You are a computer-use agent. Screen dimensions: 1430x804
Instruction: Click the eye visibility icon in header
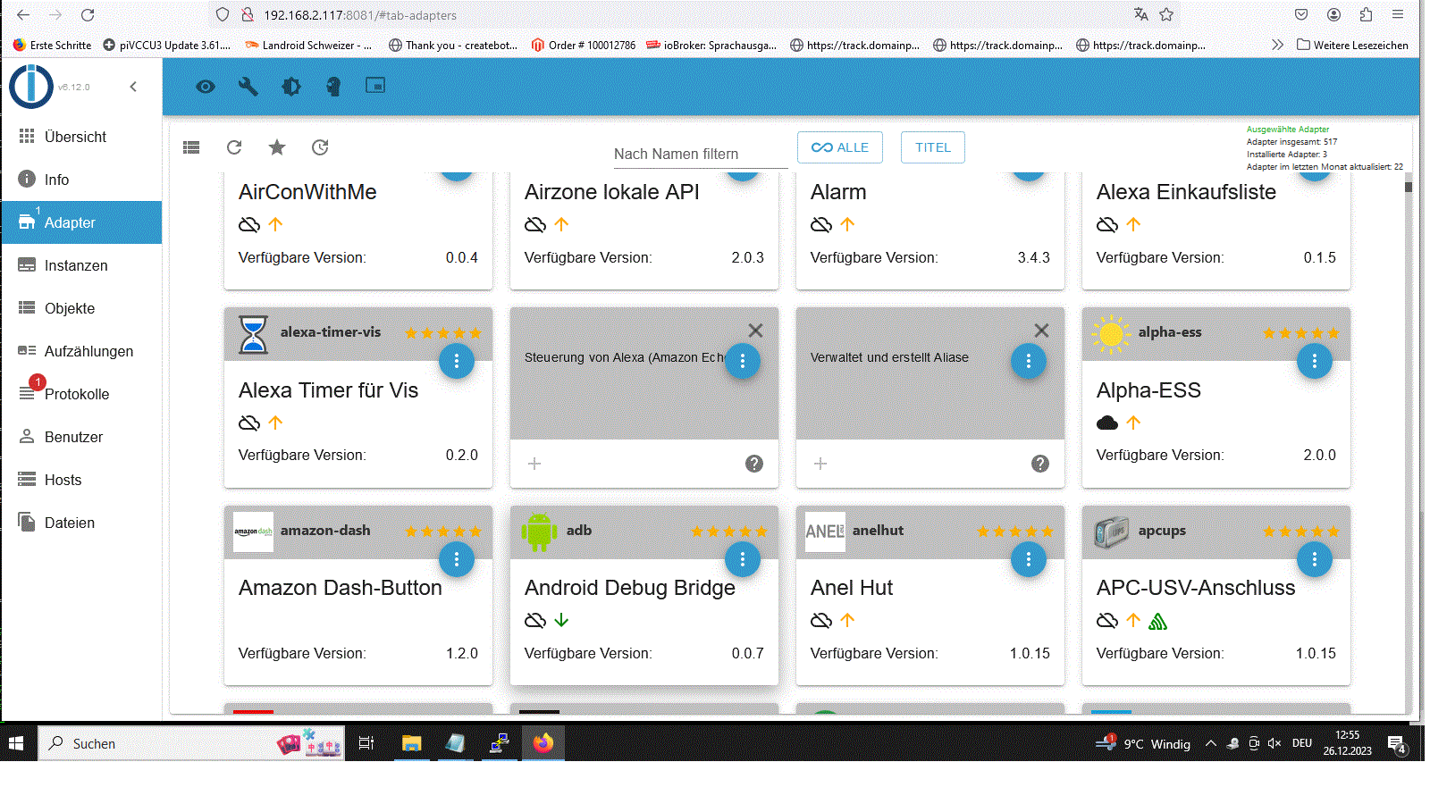coord(206,87)
